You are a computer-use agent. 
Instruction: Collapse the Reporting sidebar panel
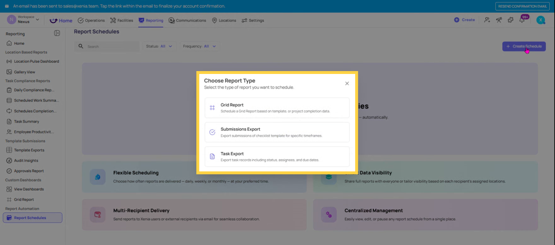click(57, 33)
